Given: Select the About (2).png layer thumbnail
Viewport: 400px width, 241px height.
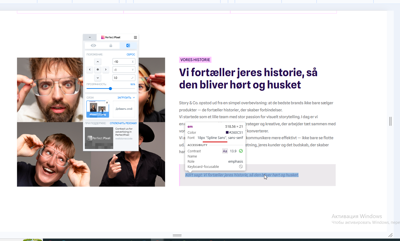Looking at the screenshot, I should 98,109.
